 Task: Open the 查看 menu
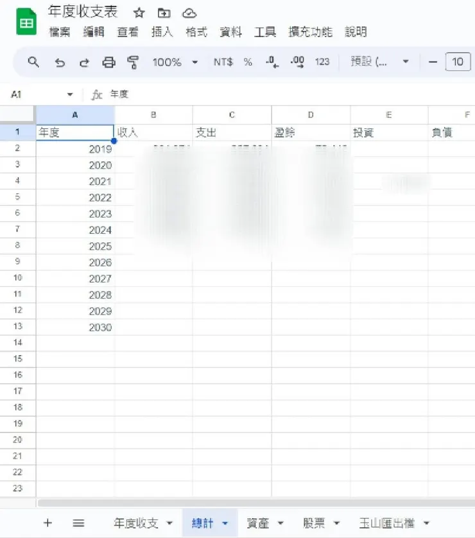point(128,32)
